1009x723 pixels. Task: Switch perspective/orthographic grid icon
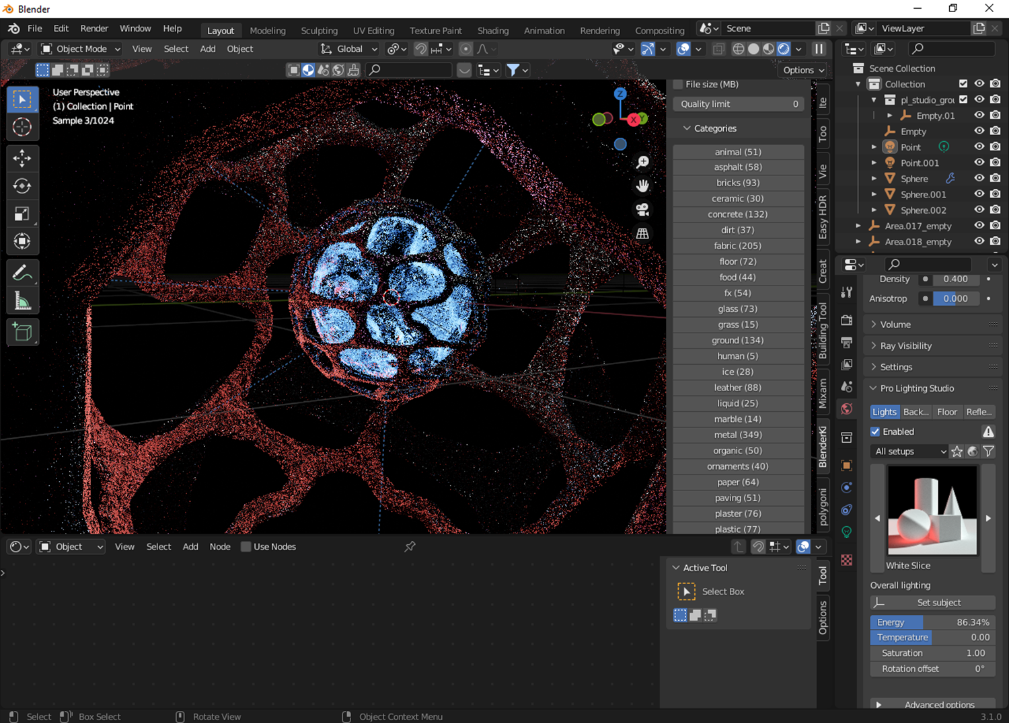tap(642, 233)
